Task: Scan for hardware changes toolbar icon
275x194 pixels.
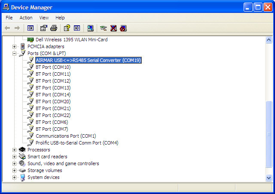Action: point(90,28)
